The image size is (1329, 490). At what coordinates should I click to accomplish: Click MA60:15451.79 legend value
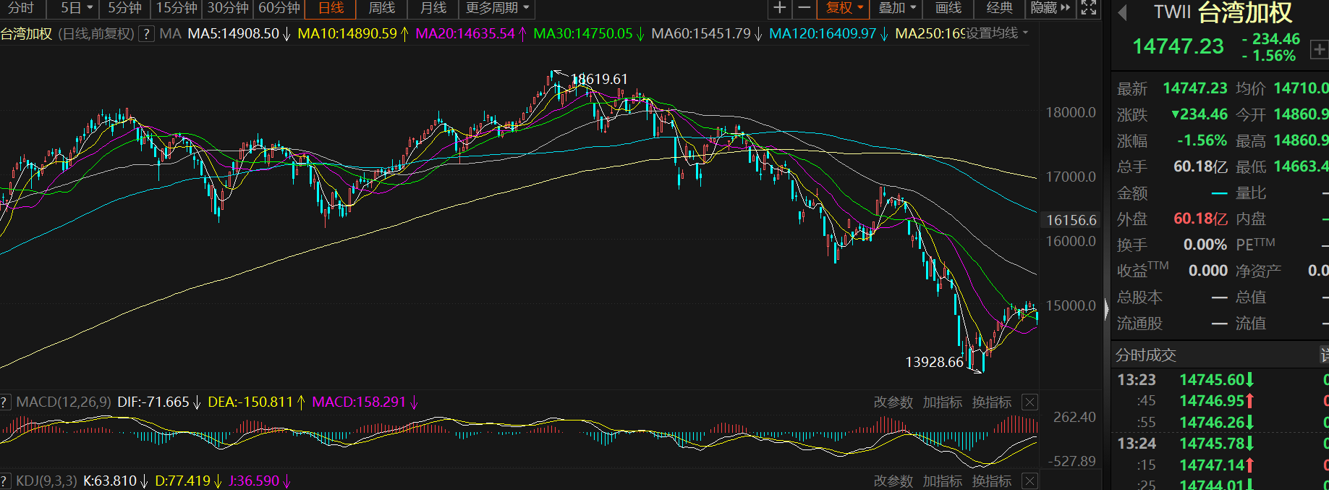pyautogui.click(x=701, y=34)
